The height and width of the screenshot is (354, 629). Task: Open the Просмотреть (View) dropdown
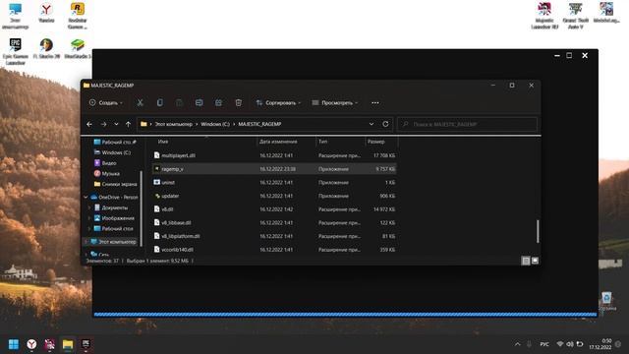(335, 102)
